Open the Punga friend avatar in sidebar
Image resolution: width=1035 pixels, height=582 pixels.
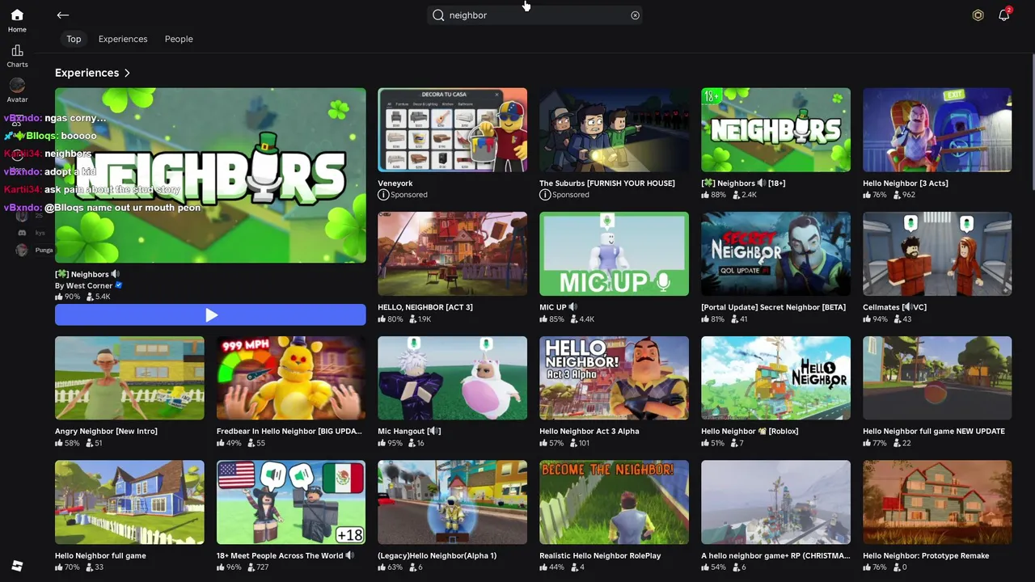[x=22, y=250]
